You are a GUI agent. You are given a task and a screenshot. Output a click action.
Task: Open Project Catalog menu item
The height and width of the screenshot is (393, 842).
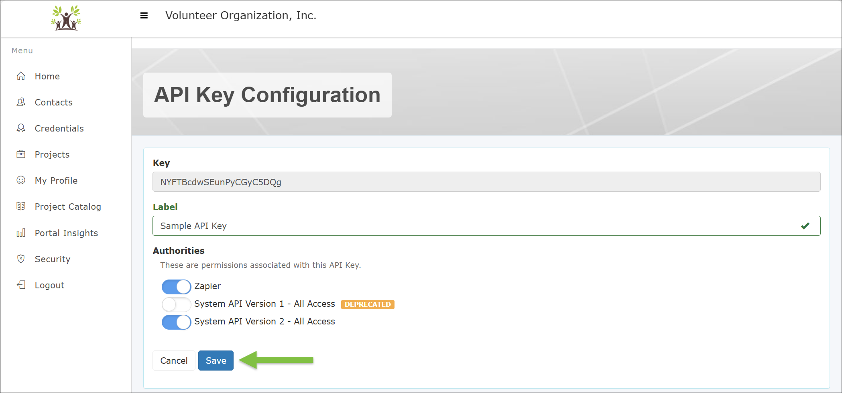pos(68,207)
